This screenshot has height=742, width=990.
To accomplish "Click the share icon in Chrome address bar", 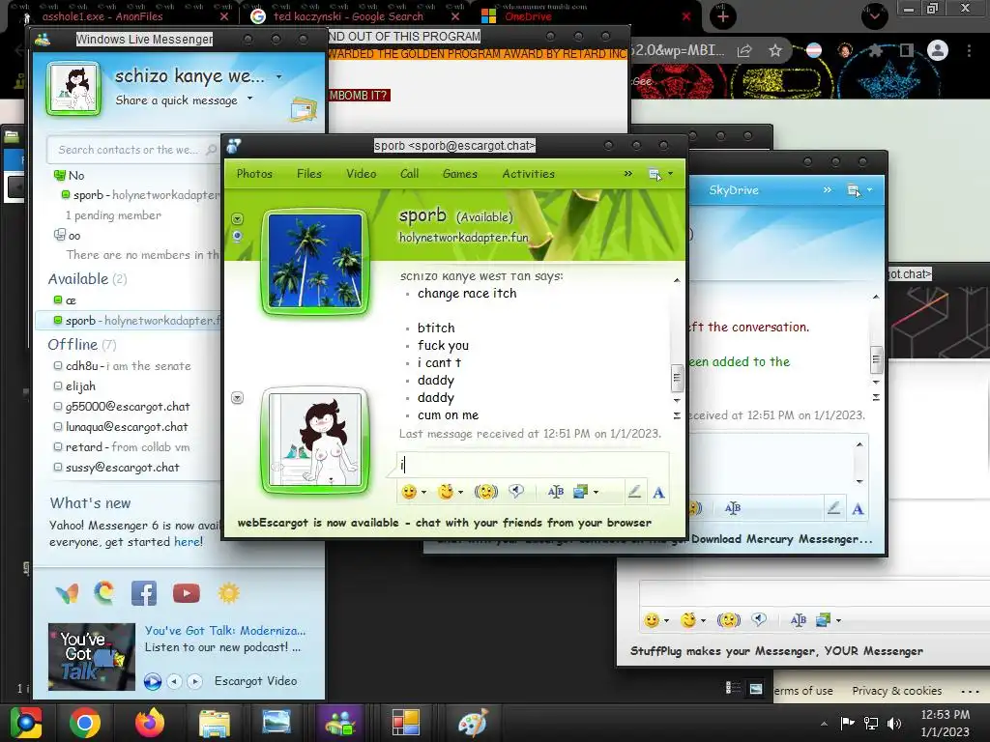I will (x=744, y=50).
